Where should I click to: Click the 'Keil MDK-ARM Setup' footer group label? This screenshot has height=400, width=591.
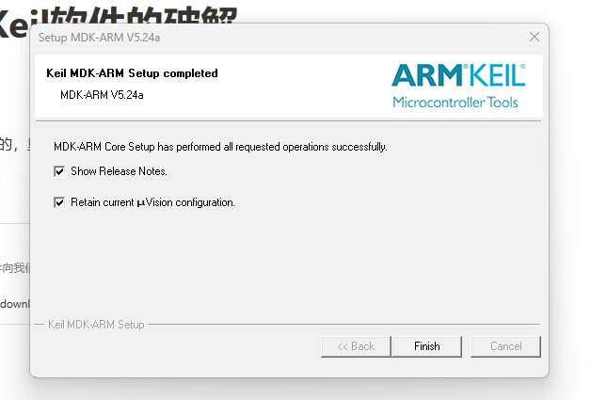(x=96, y=324)
